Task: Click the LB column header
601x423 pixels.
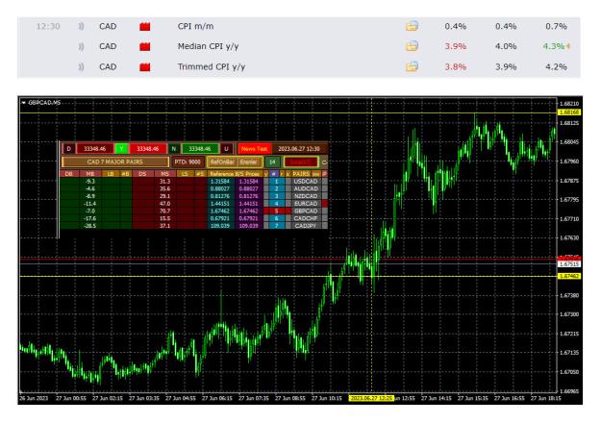Action: [x=111, y=174]
